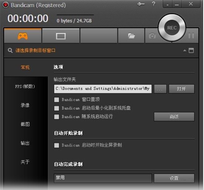Take a screenshot with the camera icon
204x190 pixels.
coord(152,36)
